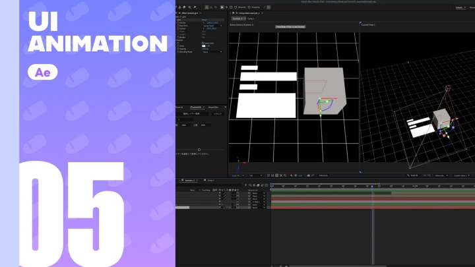Switch to example_3 timeline tab
The image size is (475, 267).
tap(190, 181)
